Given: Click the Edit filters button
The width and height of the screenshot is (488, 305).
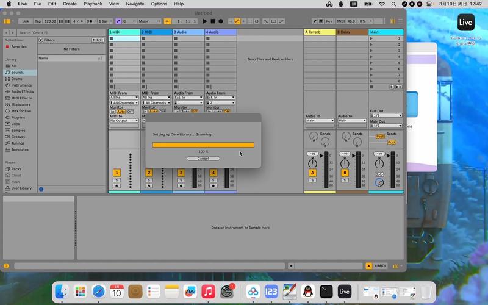Looking at the screenshot, I should click(98, 40).
